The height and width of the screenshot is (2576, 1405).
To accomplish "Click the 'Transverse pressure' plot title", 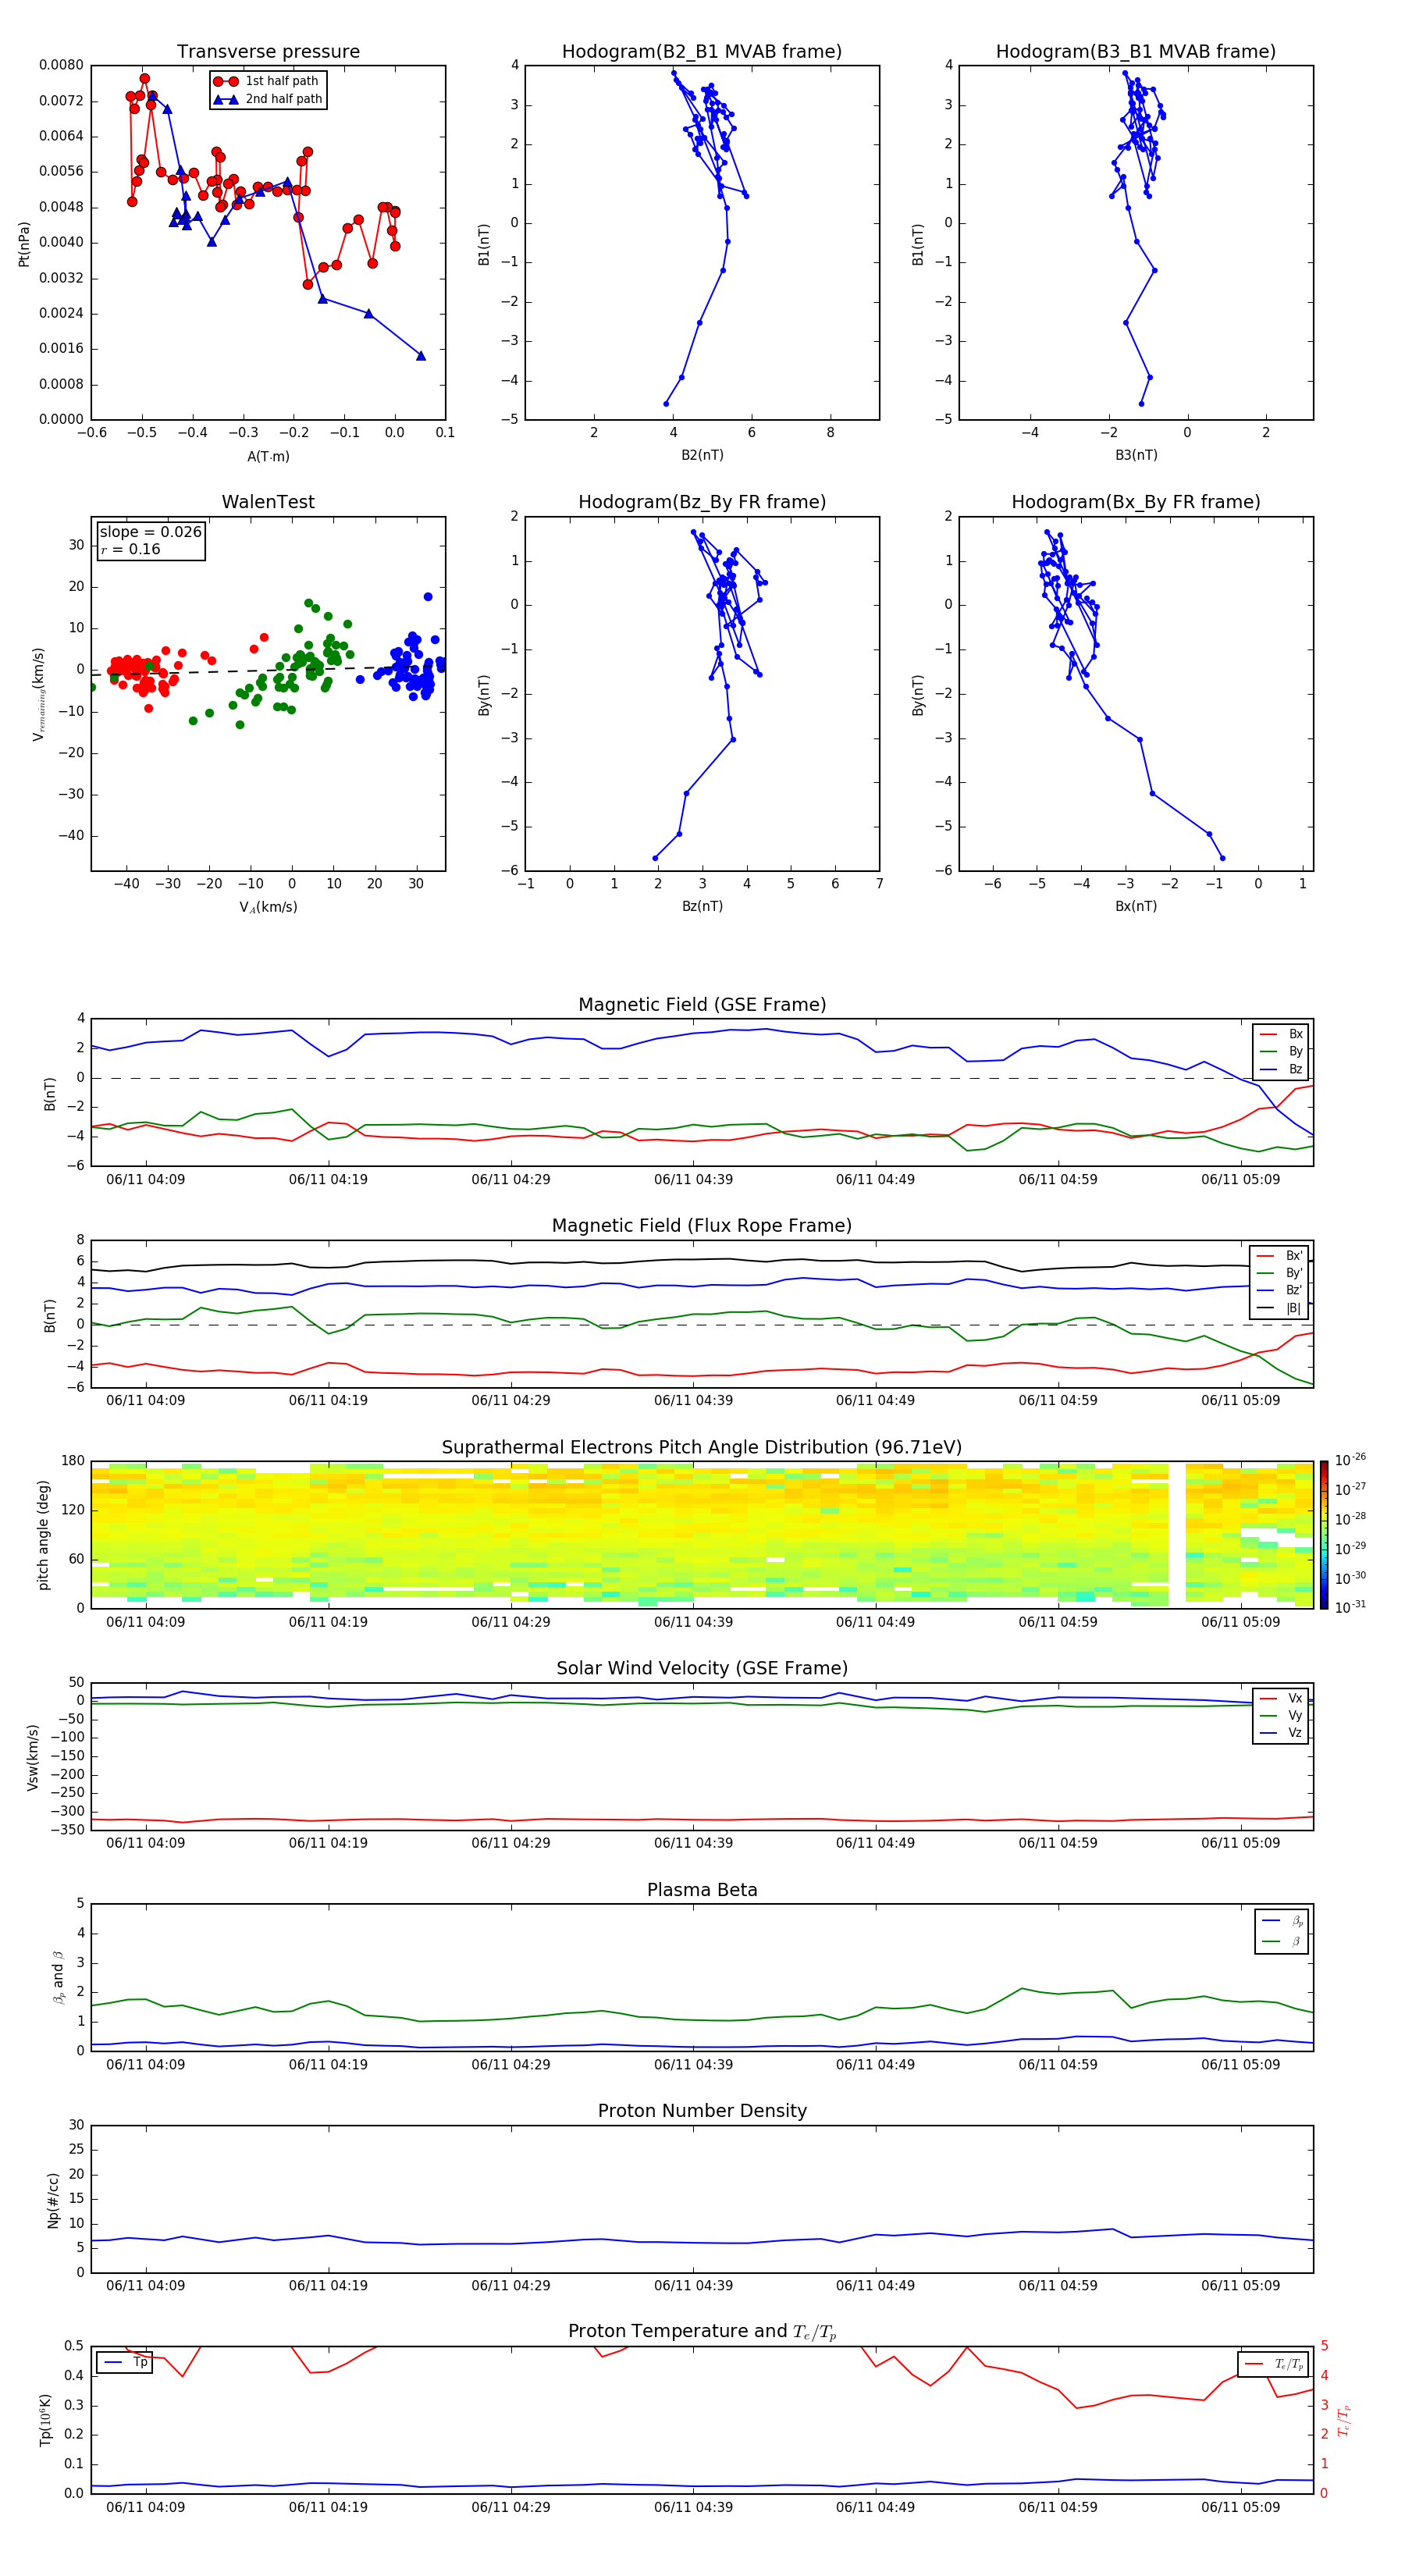I will pos(268,52).
